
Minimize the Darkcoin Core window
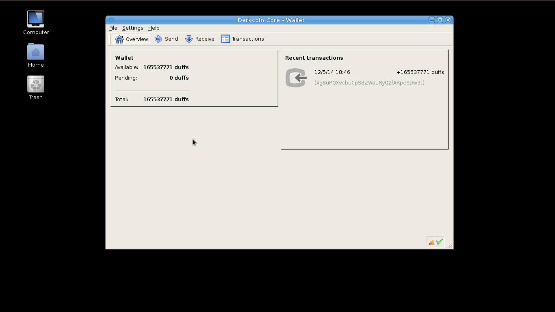432,20
